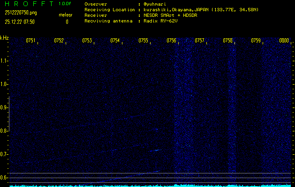This screenshot has width=295, height=187.
Task: Click the 1.0 kHz axis label
Action: tap(4, 84)
